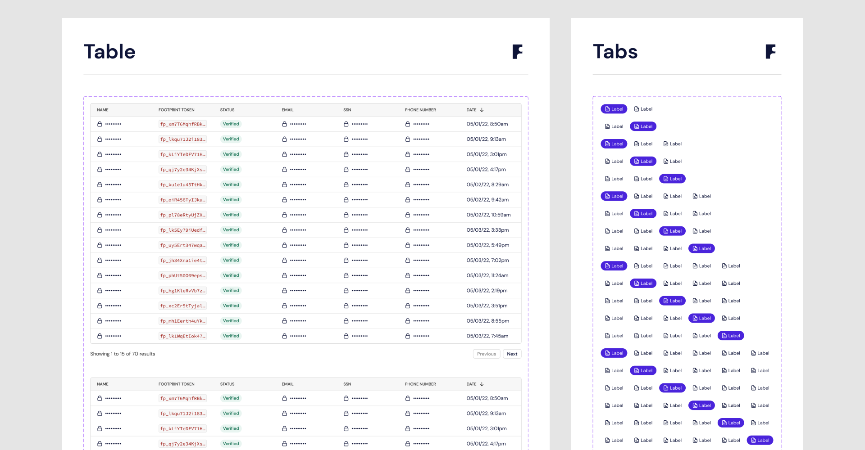Select the inactive Label tab in the topmost tab row
Screen dimensions: 865x450
point(643,109)
